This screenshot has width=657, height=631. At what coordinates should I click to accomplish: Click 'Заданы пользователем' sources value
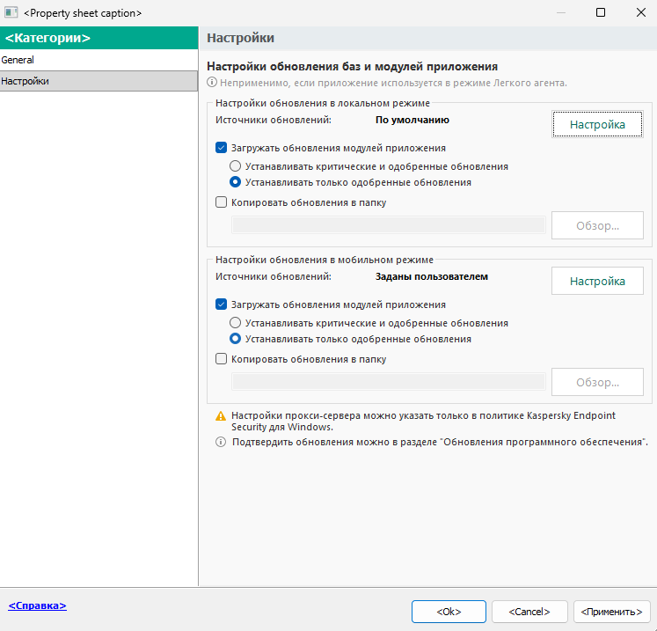coord(432,276)
